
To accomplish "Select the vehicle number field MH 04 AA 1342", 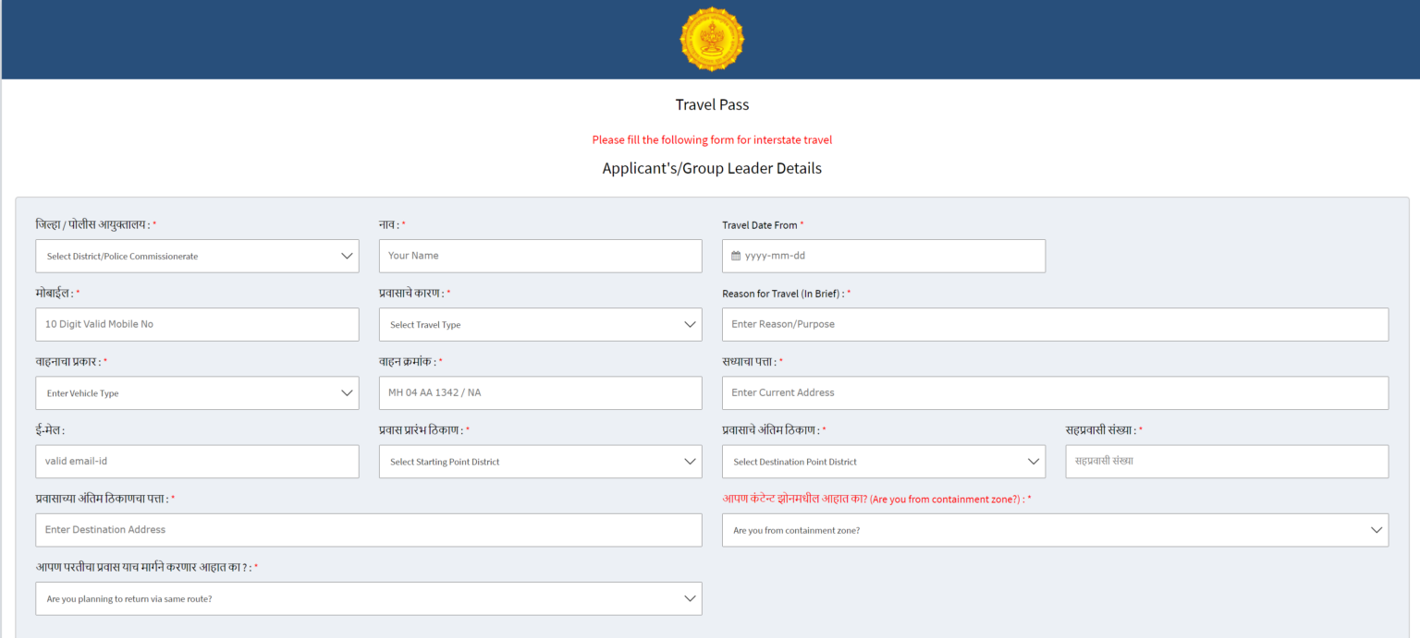I will pos(540,392).
